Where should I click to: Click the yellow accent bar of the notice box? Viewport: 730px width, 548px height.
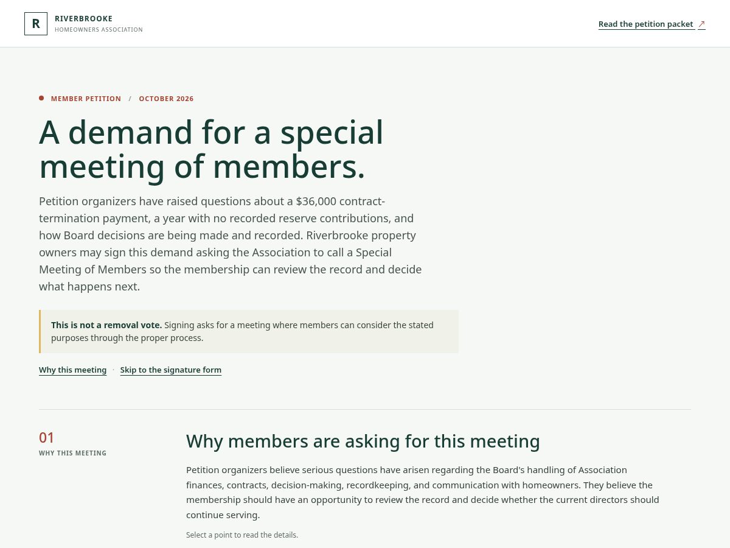(40, 331)
